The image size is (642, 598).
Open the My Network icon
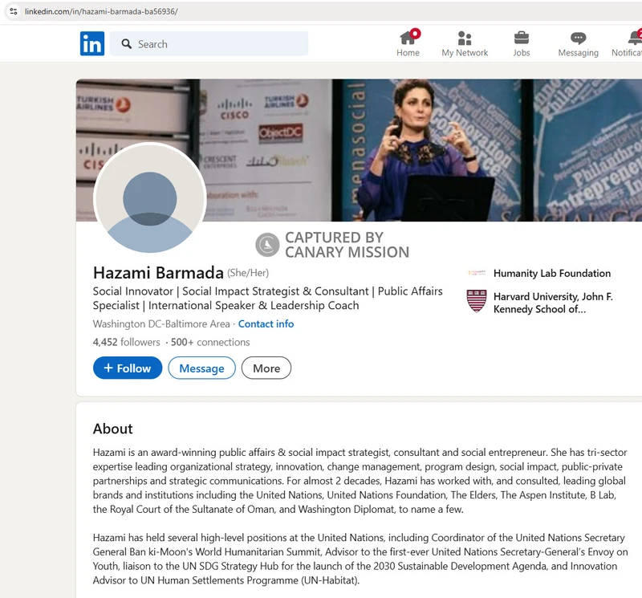[x=465, y=39]
